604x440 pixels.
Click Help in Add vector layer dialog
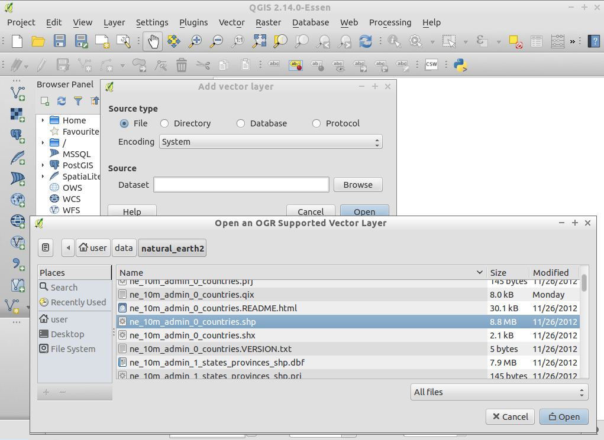click(132, 211)
